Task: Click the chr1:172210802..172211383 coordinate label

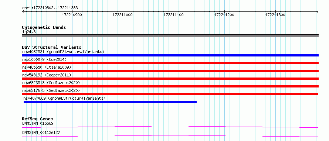Action: tap(50, 8)
